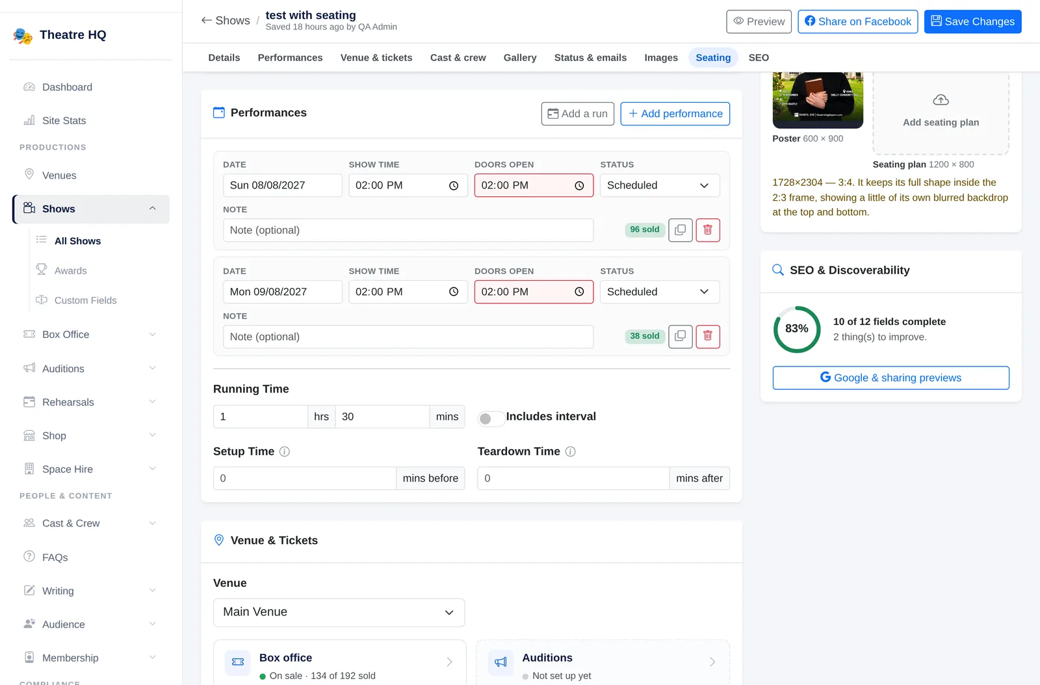
Task: Delete the Sun 08/08/2027 performance
Action: (708, 230)
